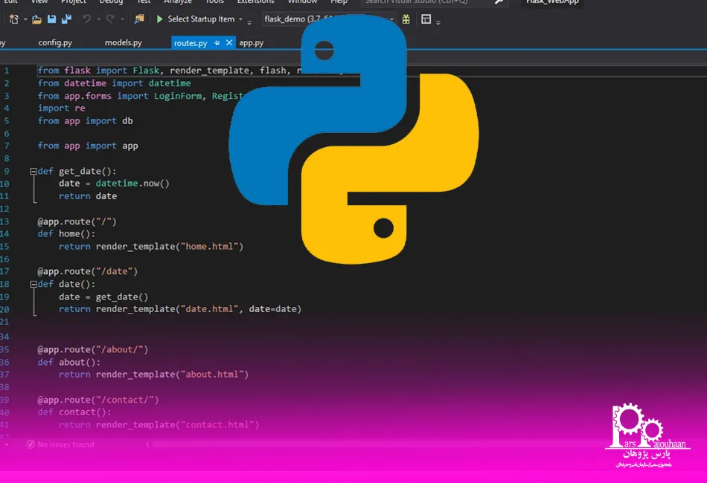Click the window layout icon in toolbar

[426, 19]
